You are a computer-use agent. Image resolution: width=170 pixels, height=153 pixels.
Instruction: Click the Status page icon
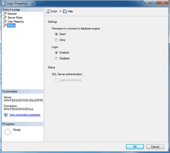click(x=5, y=26)
